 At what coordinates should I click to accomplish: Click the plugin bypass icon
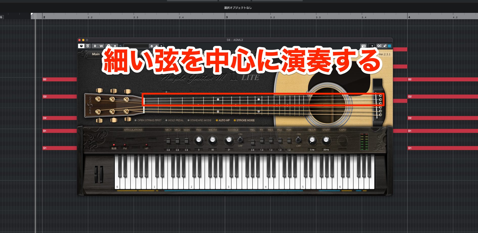click(x=88, y=46)
